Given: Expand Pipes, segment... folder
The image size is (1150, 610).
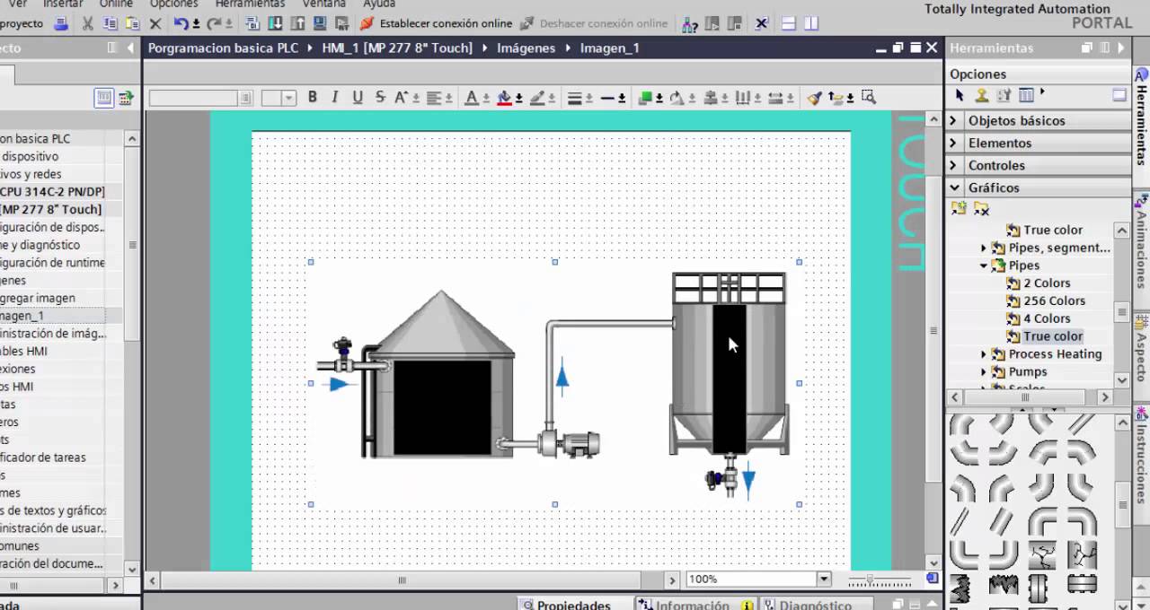Looking at the screenshot, I should tap(984, 248).
